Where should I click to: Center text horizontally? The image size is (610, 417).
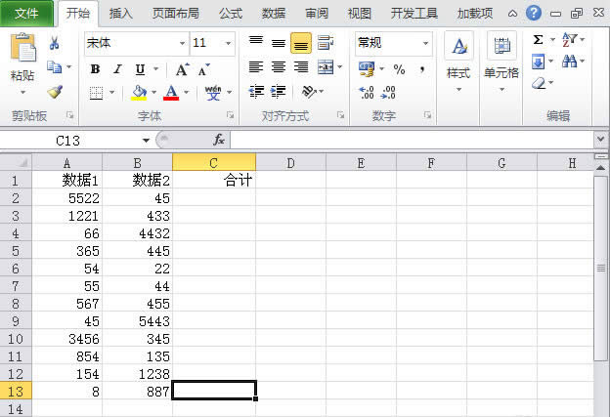tap(279, 66)
